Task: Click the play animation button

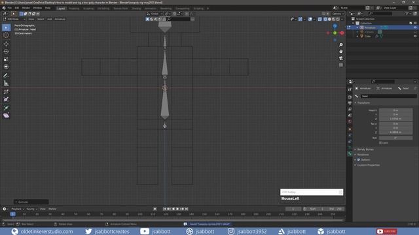Action: point(177,209)
